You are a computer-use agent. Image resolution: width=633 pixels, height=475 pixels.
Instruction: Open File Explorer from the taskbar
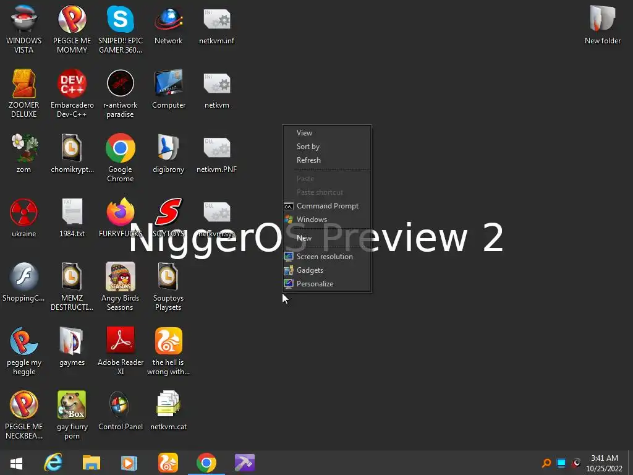(x=91, y=463)
